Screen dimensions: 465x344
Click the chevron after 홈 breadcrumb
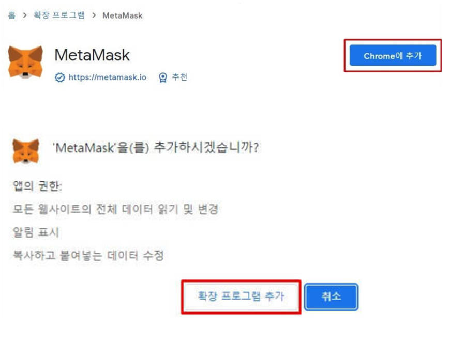(x=25, y=15)
